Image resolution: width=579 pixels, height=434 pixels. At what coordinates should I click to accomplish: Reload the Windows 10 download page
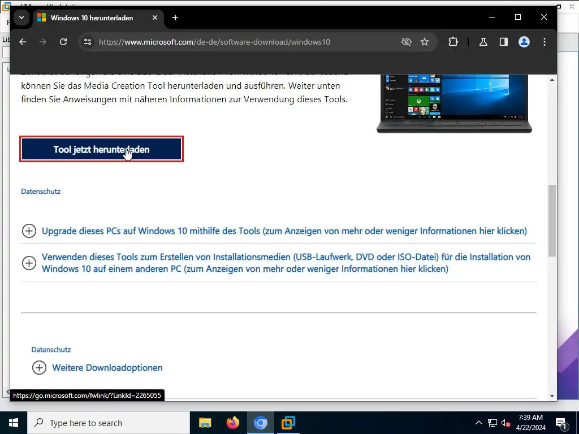click(63, 42)
